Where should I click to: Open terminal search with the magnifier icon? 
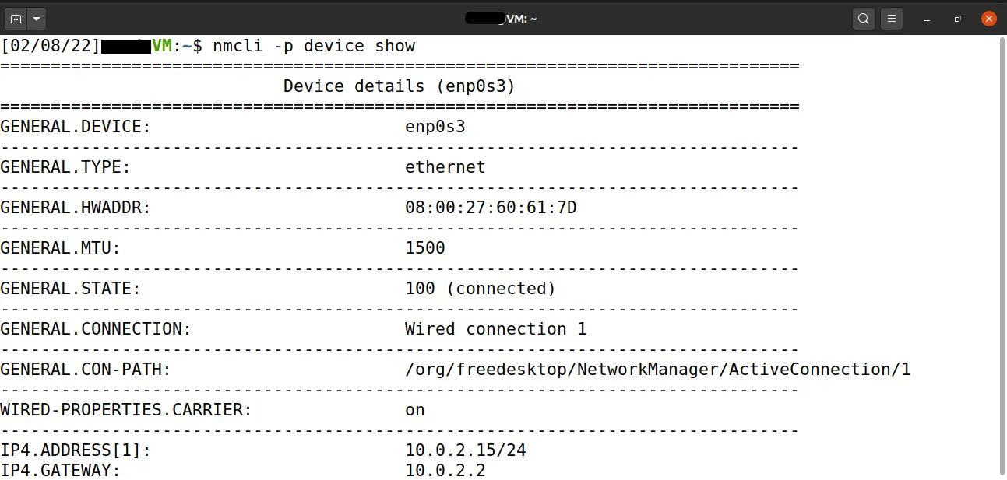[x=864, y=19]
